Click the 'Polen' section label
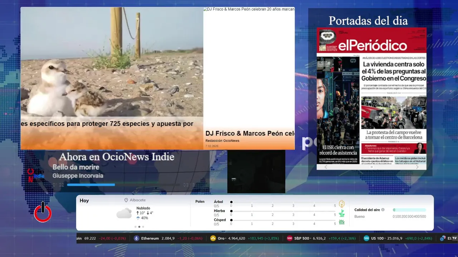The height and width of the screenshot is (257, 458). tap(200, 202)
